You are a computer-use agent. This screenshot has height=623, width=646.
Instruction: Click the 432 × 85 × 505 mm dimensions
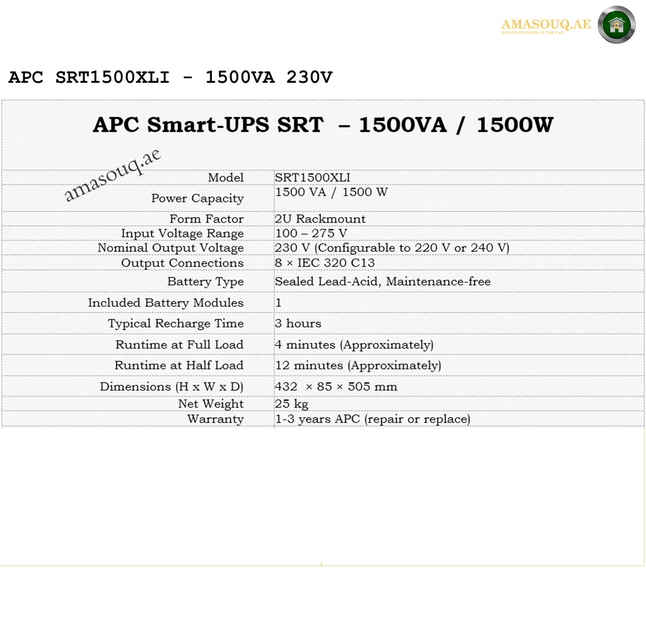[336, 387]
